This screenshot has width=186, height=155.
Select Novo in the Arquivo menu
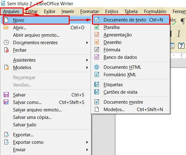point(46,20)
